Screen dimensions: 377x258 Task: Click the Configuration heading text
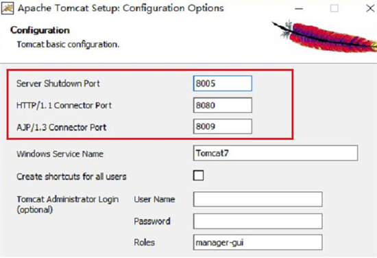(40, 30)
